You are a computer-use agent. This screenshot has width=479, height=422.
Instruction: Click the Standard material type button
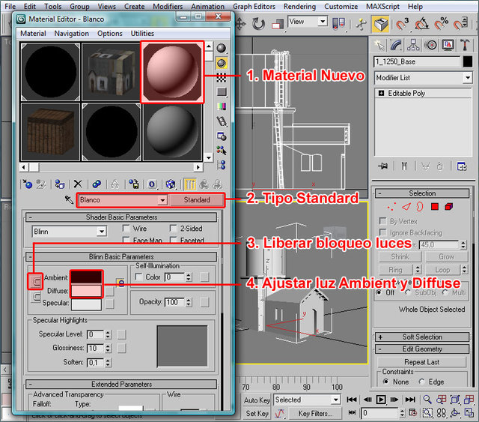pos(196,200)
